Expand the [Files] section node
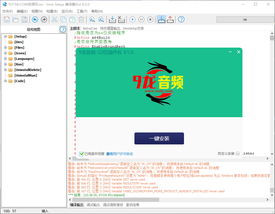This screenshot has width=275, height=214. coord(5,48)
